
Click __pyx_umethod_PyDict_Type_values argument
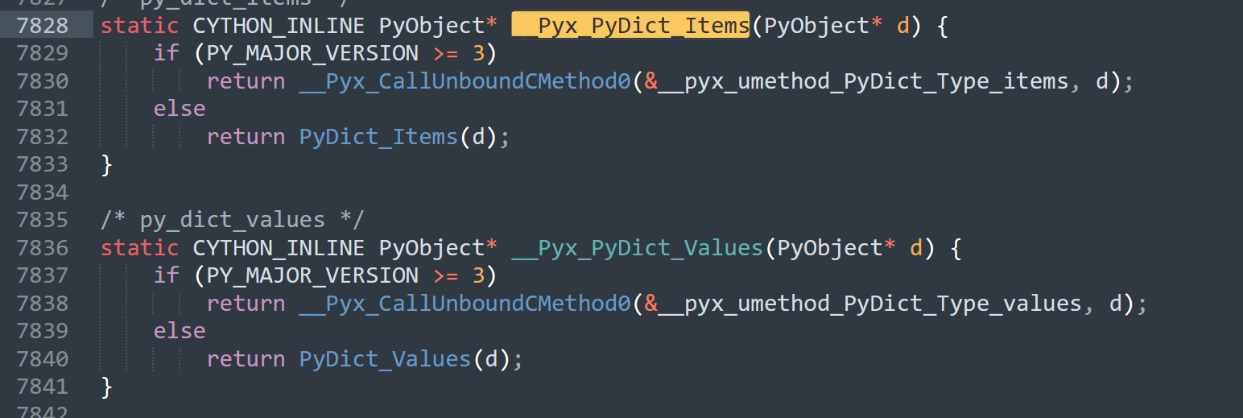pyautogui.click(x=869, y=304)
